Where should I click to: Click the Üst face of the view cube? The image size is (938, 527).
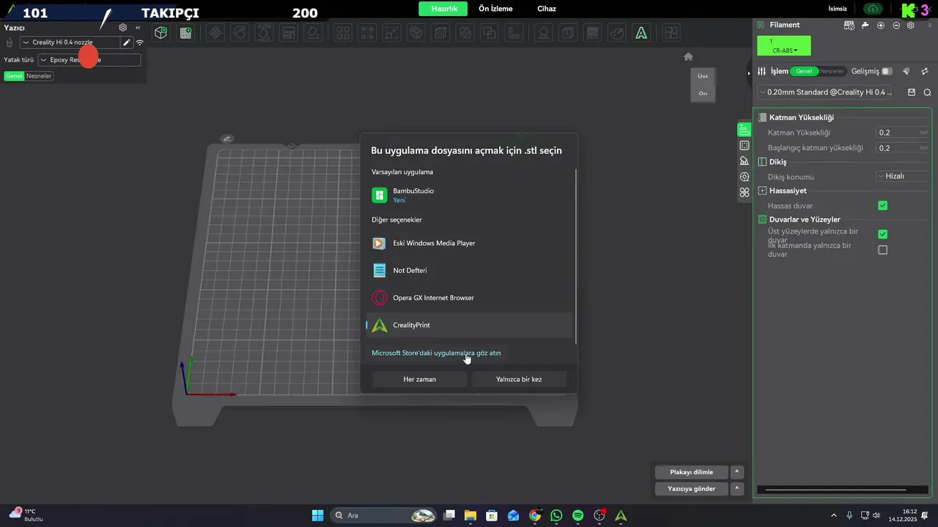(x=703, y=76)
